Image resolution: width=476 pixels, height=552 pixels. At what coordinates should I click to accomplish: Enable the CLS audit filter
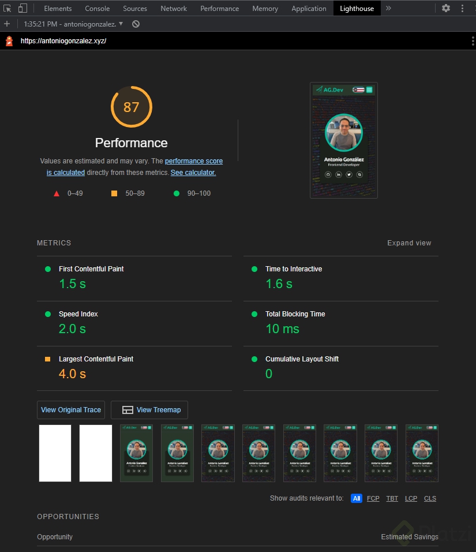430,498
